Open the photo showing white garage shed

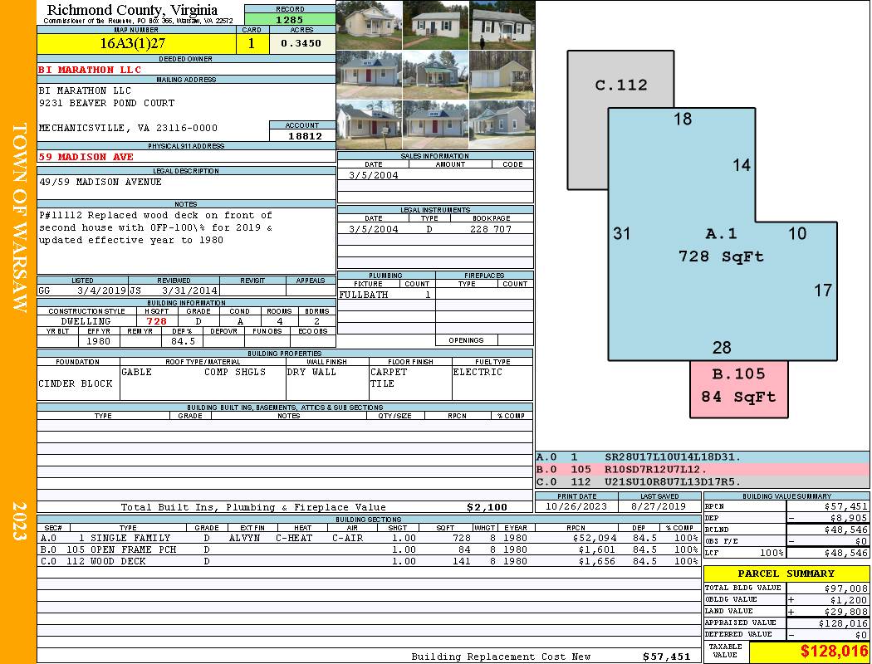[x=502, y=75]
